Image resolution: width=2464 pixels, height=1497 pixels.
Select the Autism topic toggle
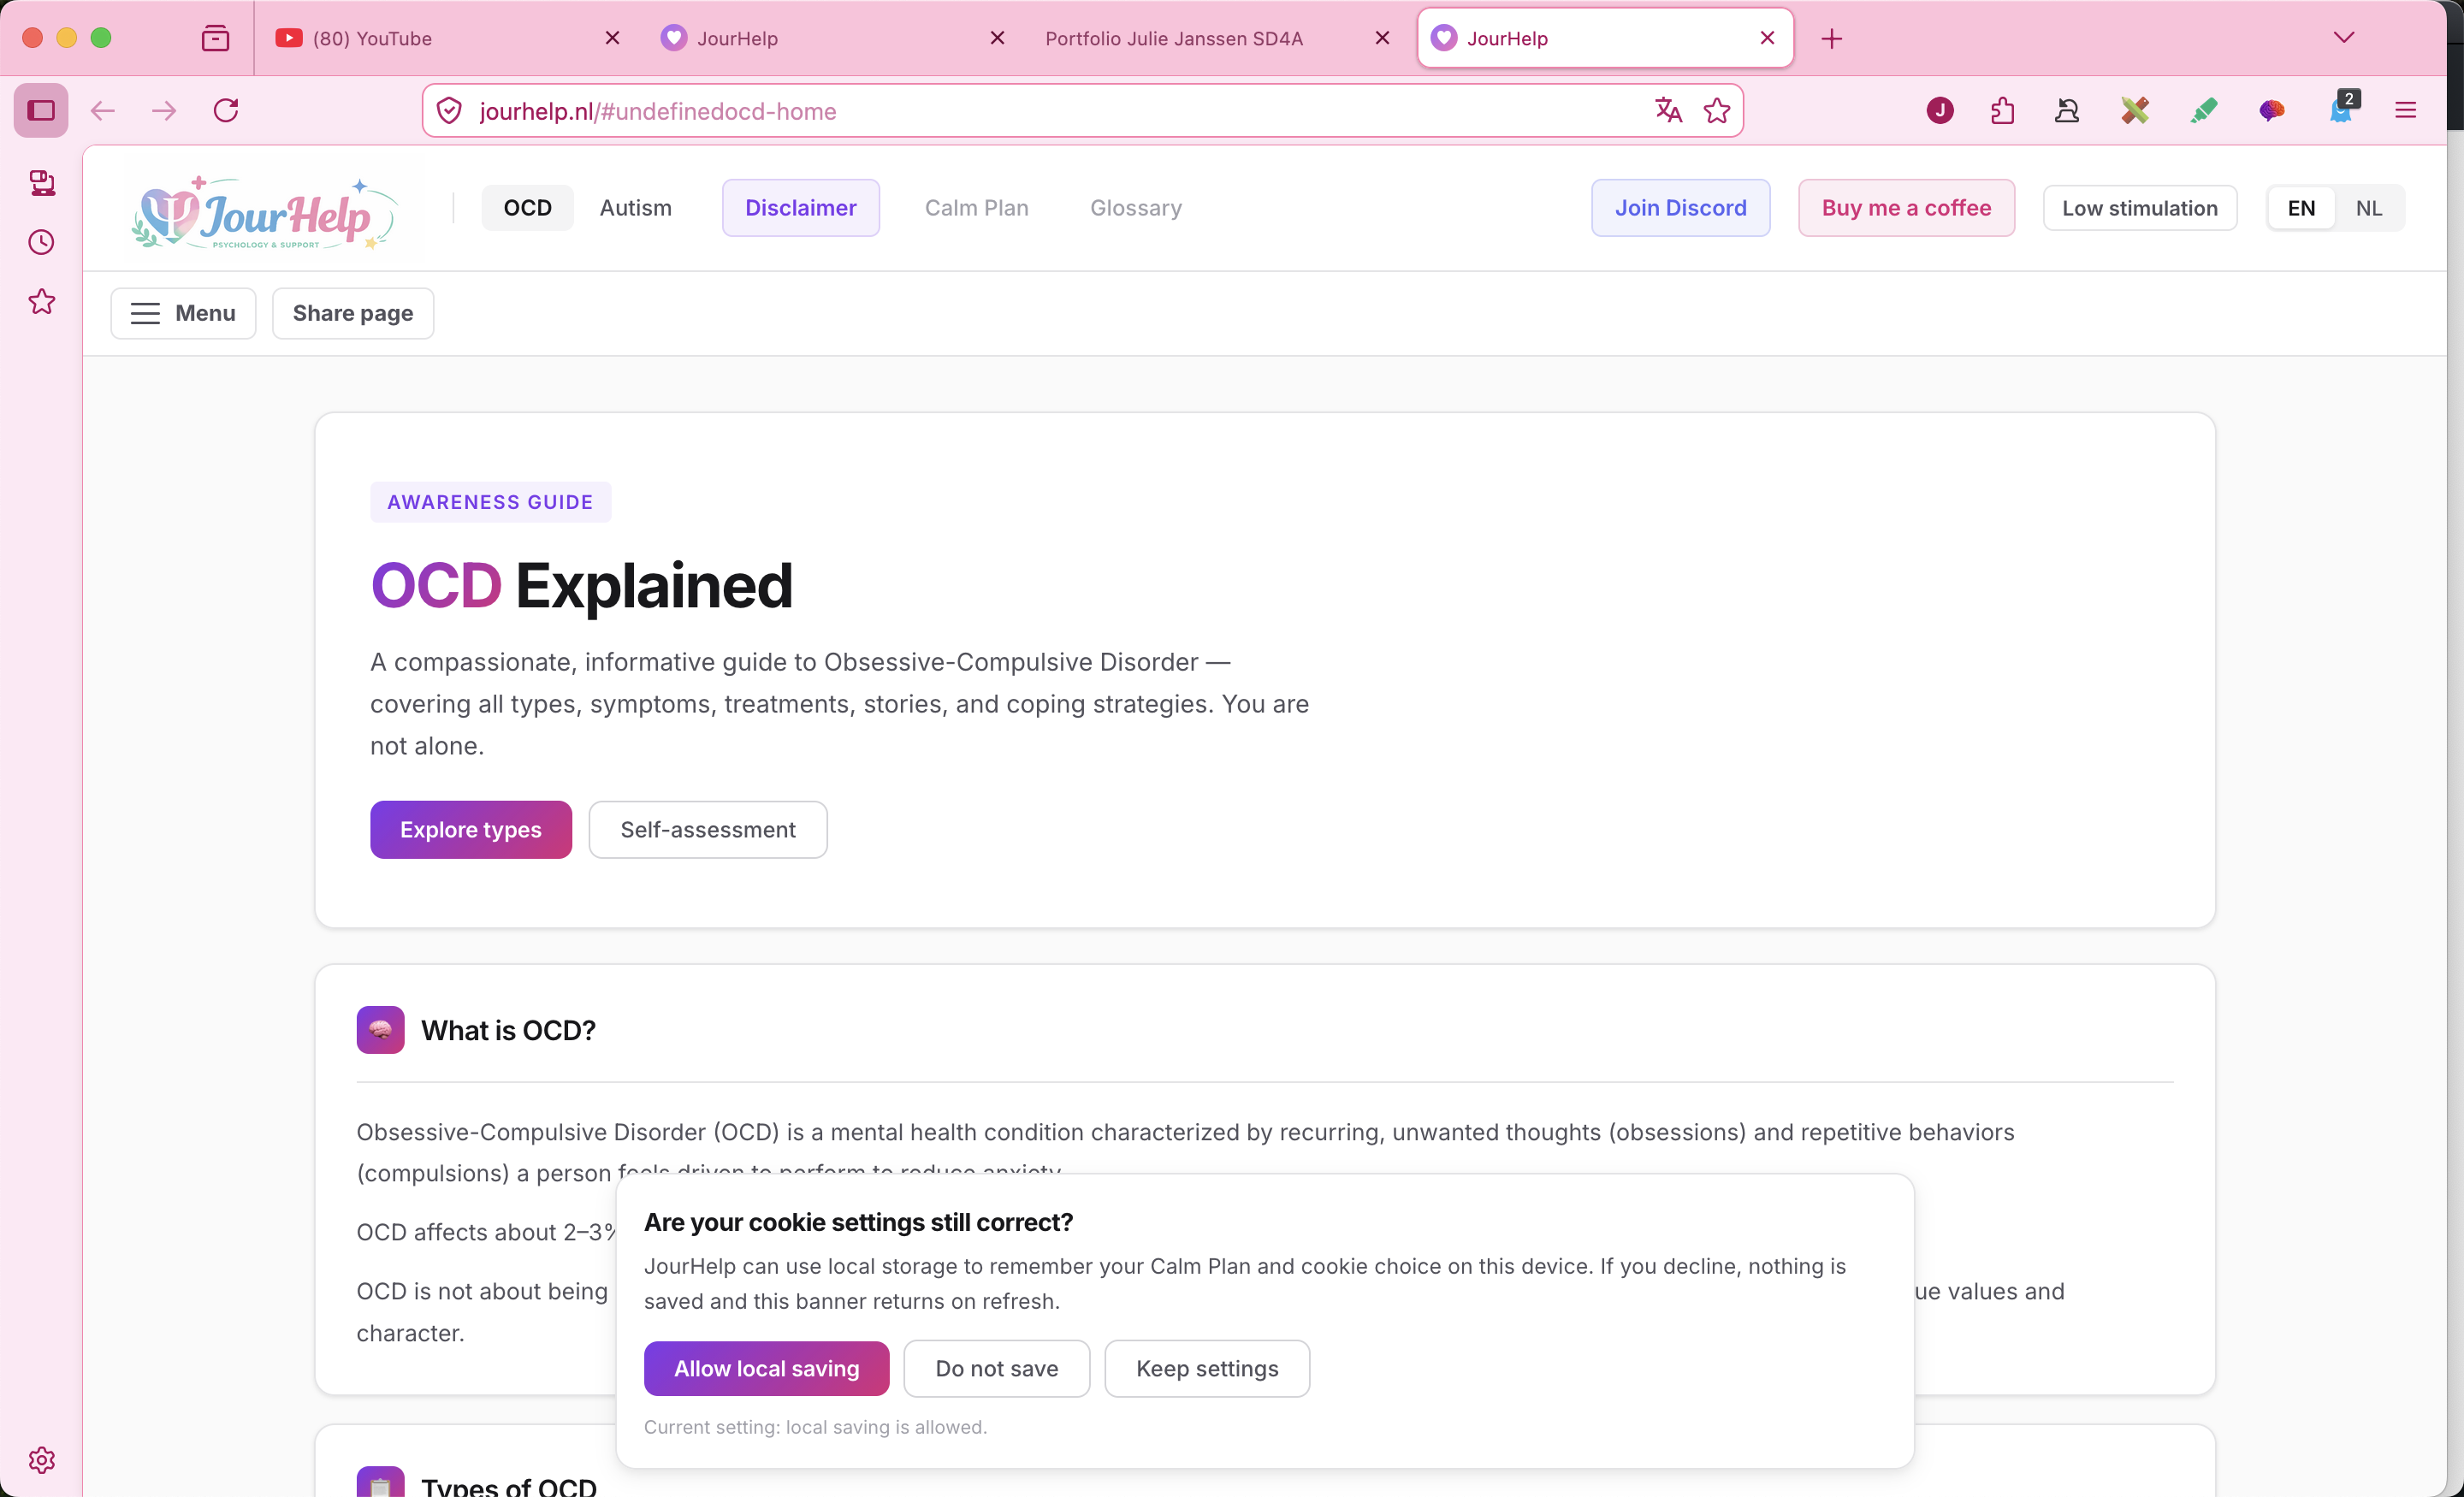[x=636, y=208]
